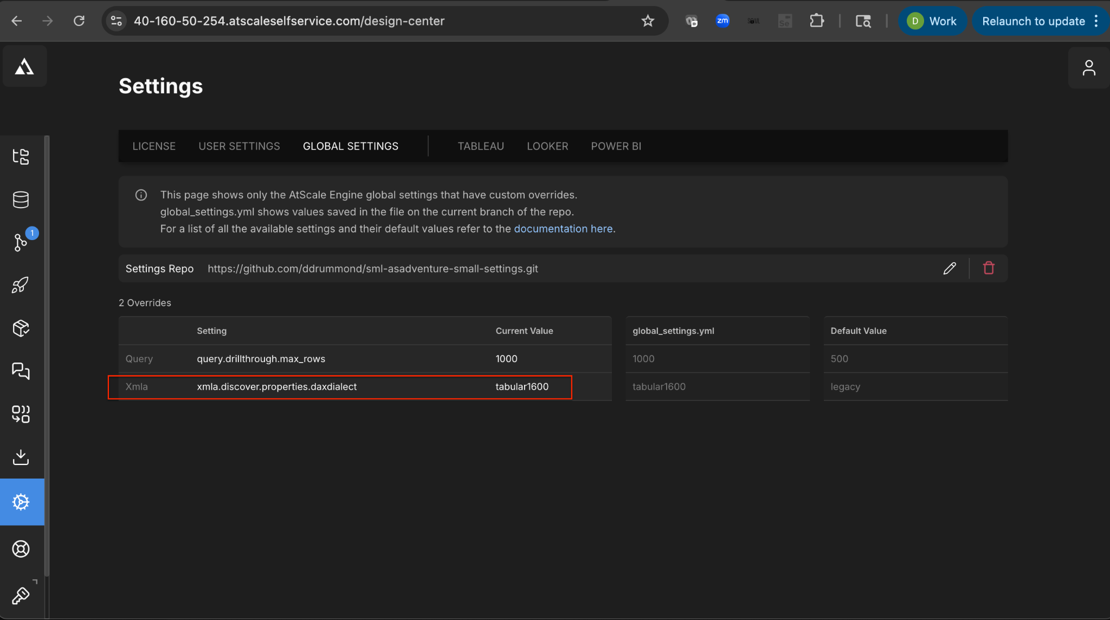Image resolution: width=1110 pixels, height=620 pixels.
Task: Click the browser address bar URL
Action: [289, 21]
